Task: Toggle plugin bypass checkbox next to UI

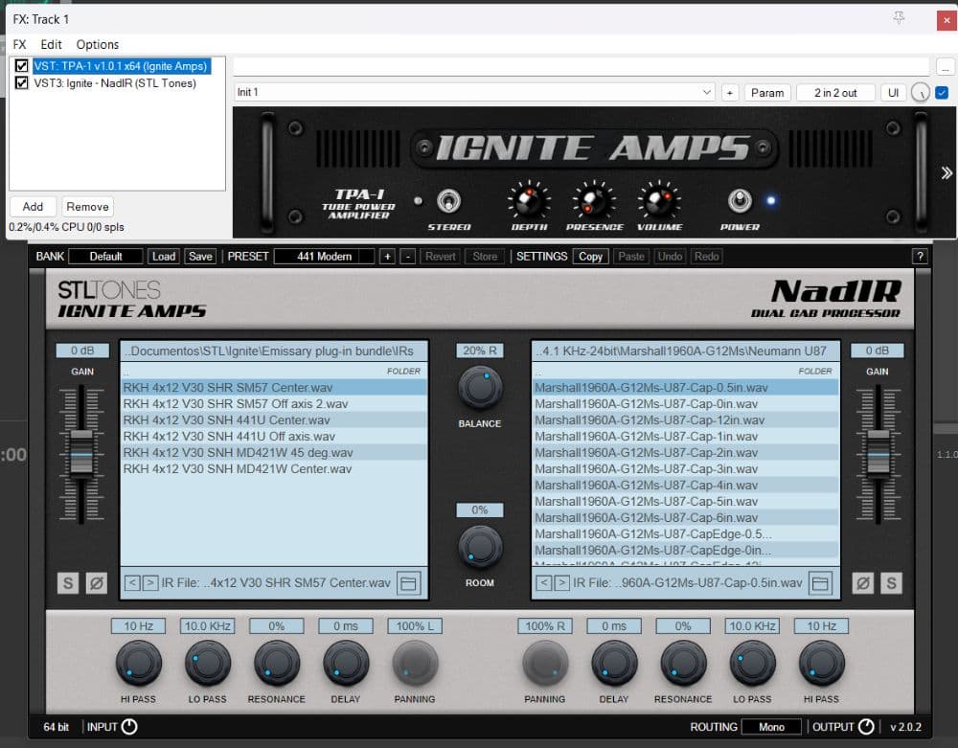Action: [942, 93]
